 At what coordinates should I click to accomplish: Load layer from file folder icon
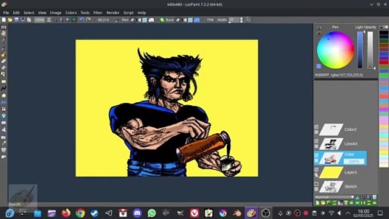point(323,203)
